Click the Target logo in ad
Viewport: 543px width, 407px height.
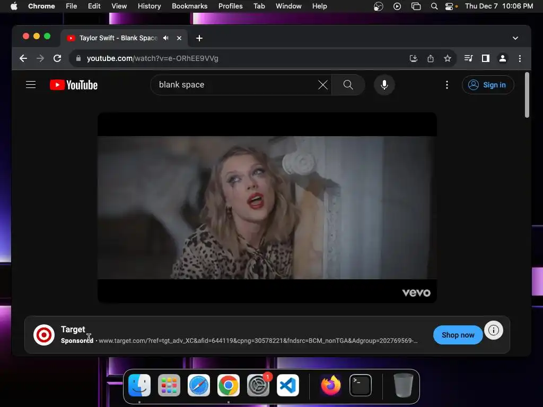(x=44, y=335)
